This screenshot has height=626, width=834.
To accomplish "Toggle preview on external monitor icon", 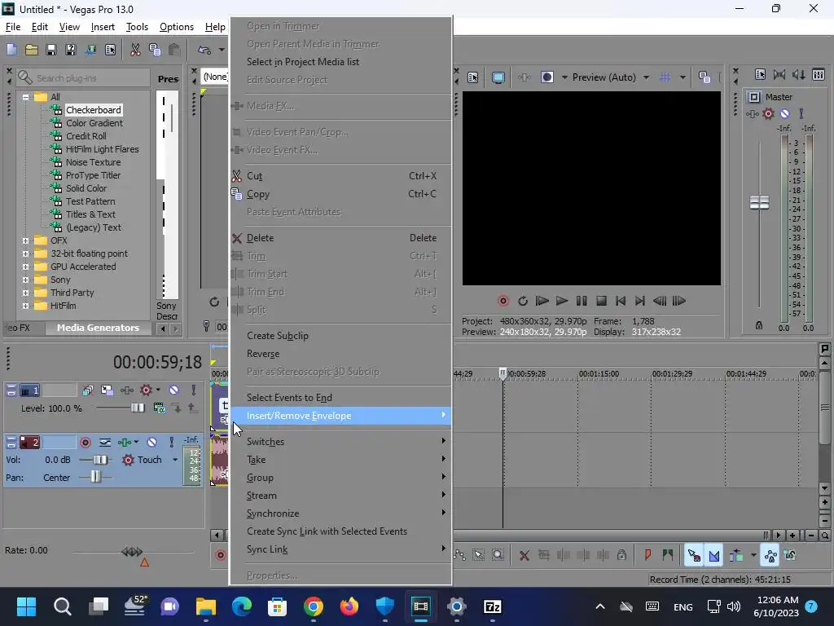I will point(498,77).
